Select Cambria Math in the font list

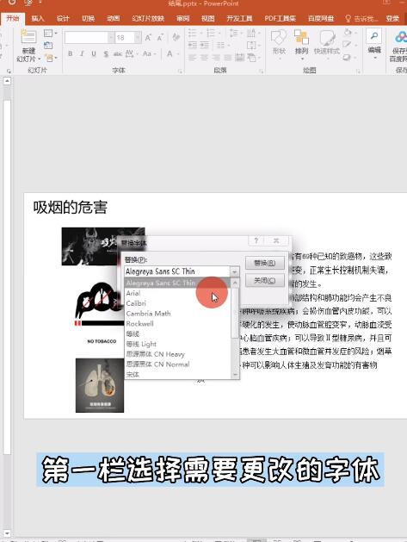[178, 314]
